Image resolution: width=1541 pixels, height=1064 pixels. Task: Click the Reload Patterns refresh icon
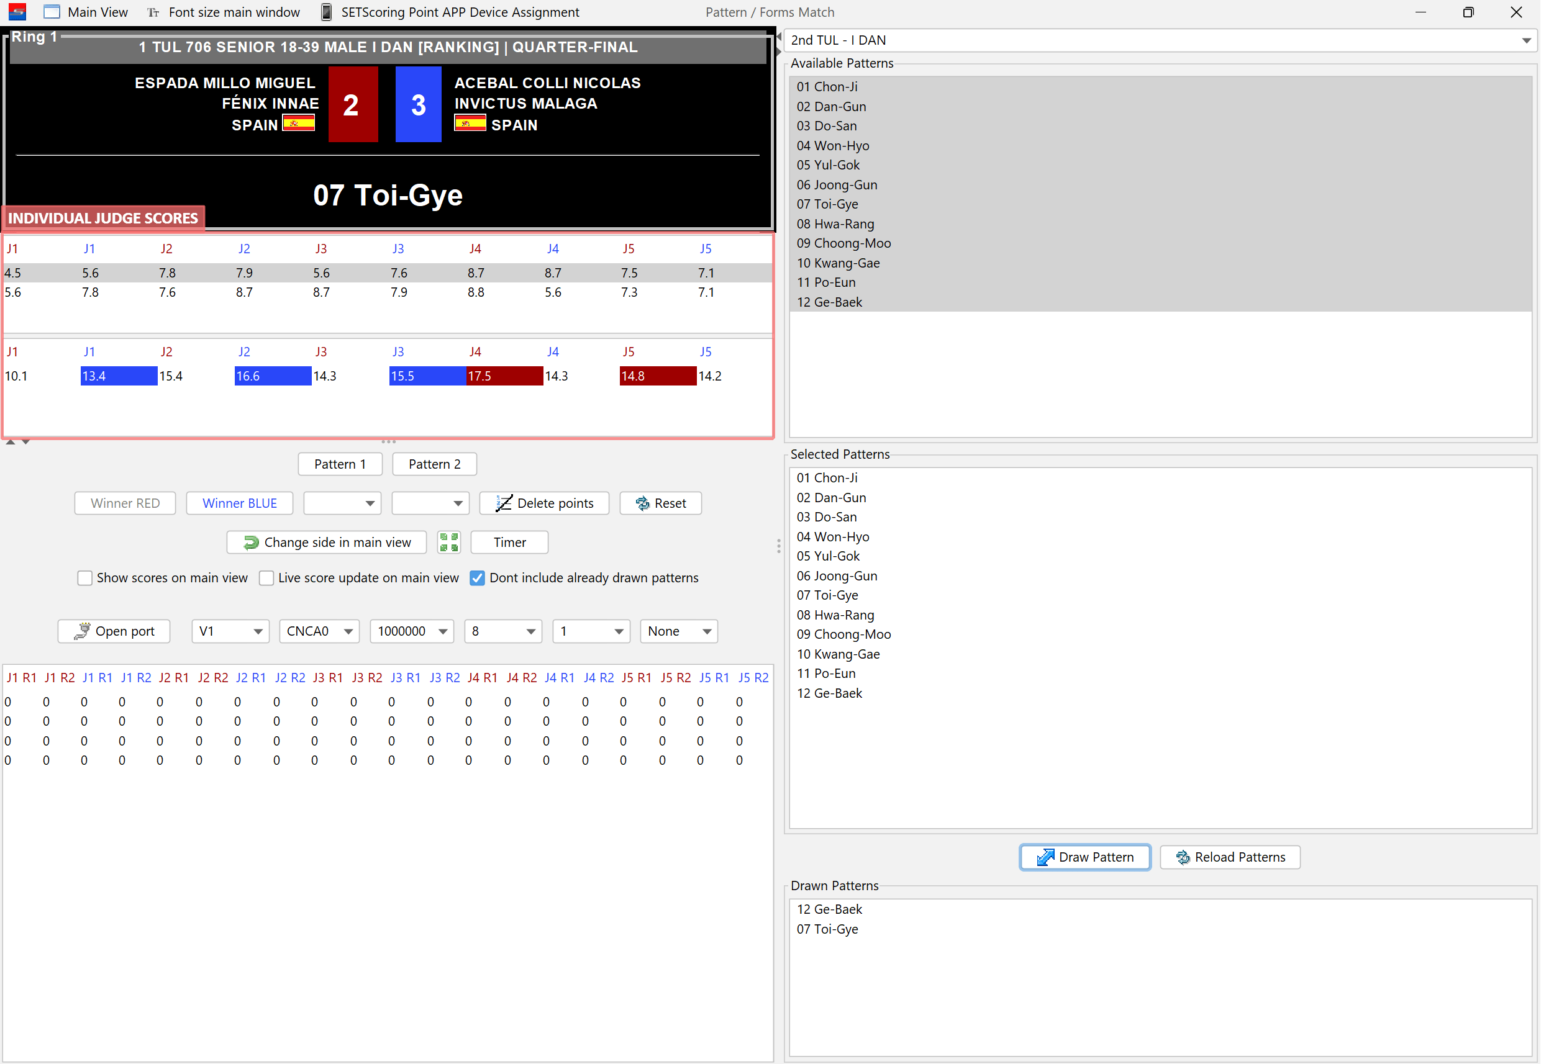click(1183, 857)
